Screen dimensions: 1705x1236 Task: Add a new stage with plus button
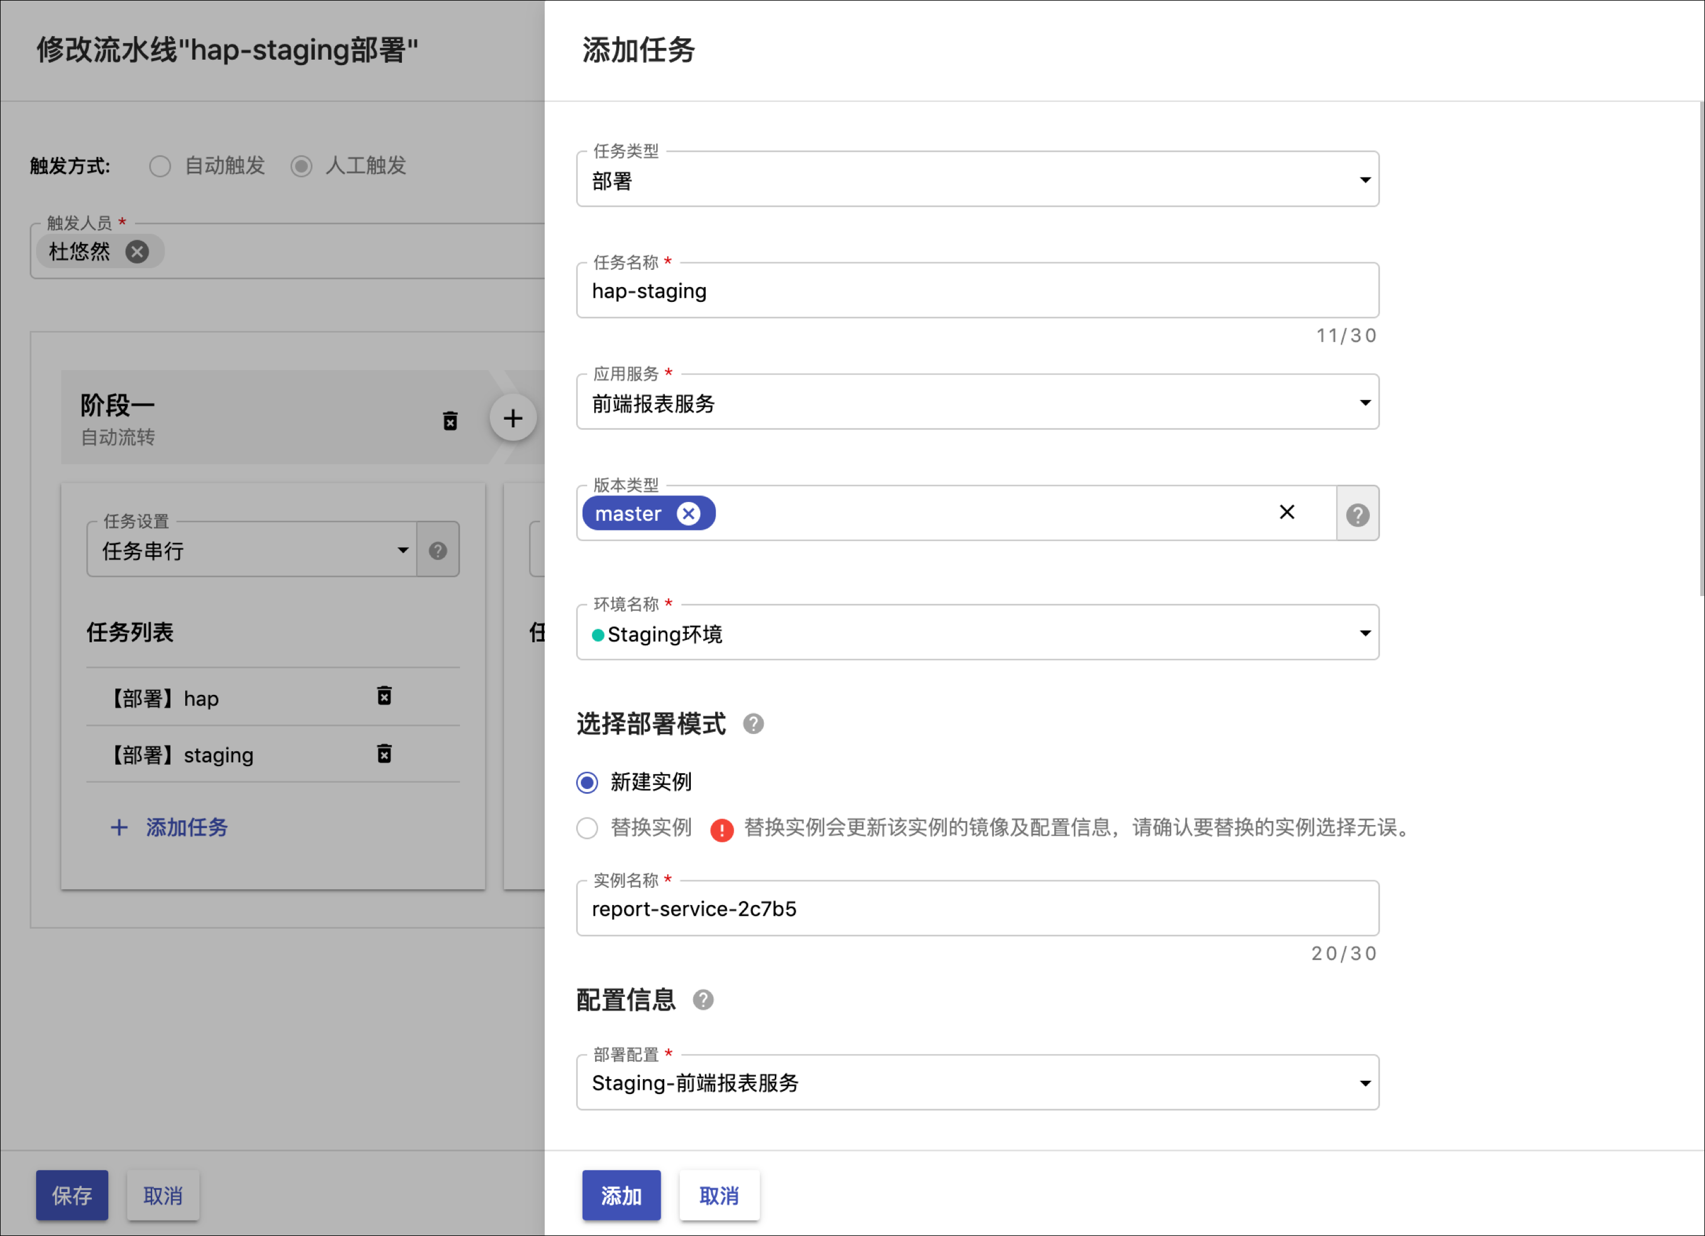pyautogui.click(x=513, y=418)
